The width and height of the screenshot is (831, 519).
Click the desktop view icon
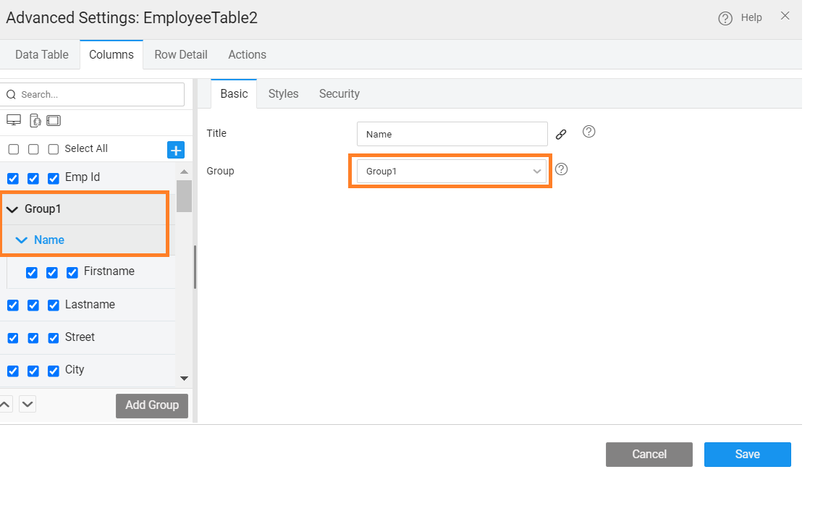pyautogui.click(x=13, y=120)
